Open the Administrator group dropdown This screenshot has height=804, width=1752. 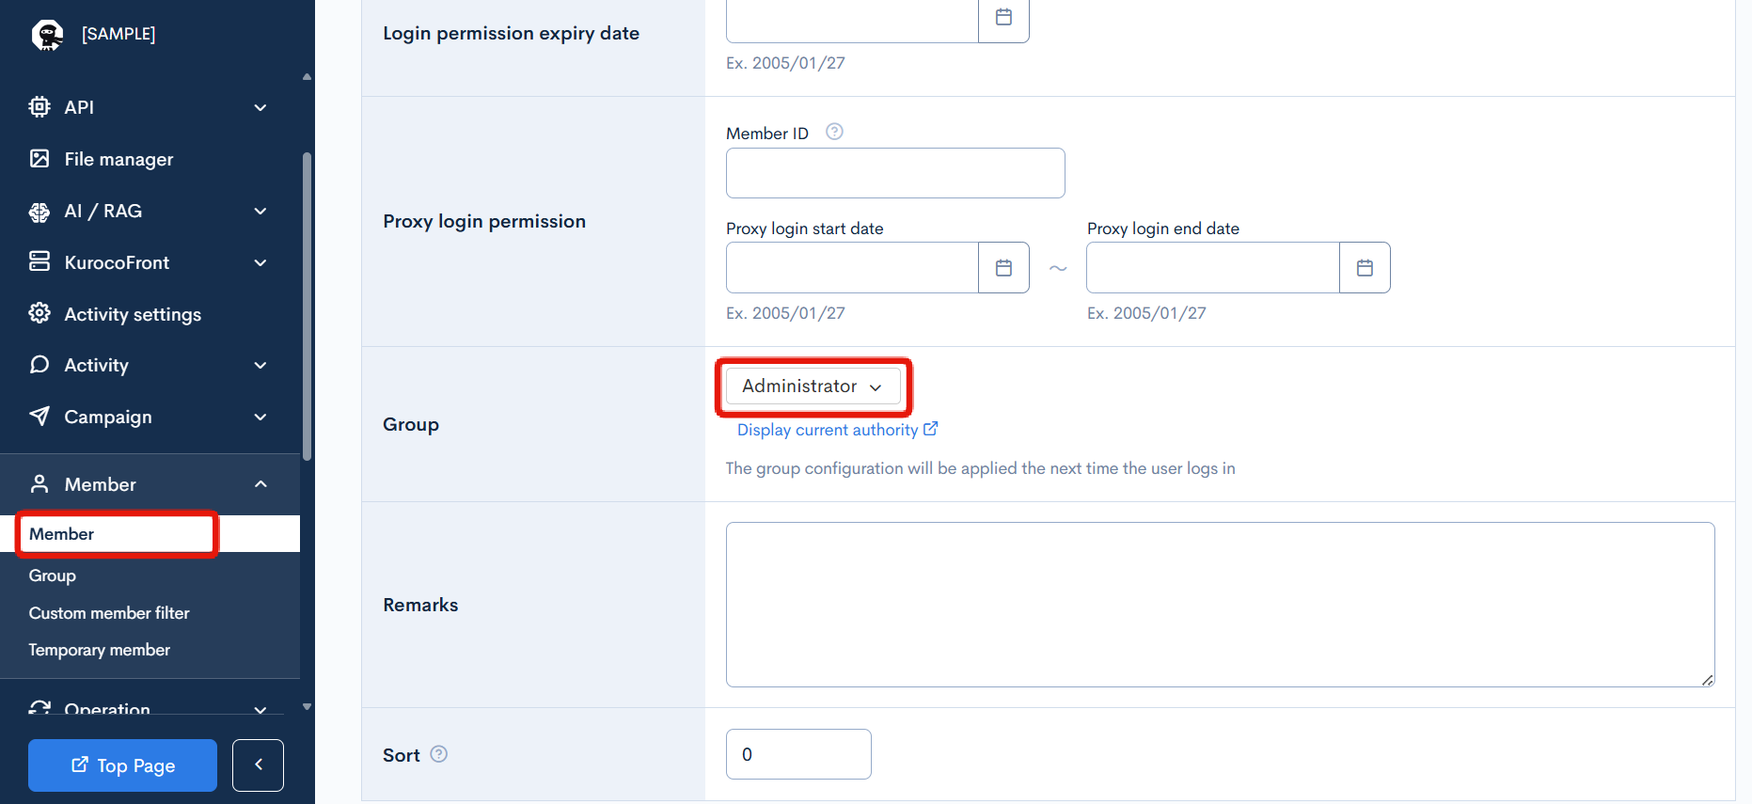[813, 386]
